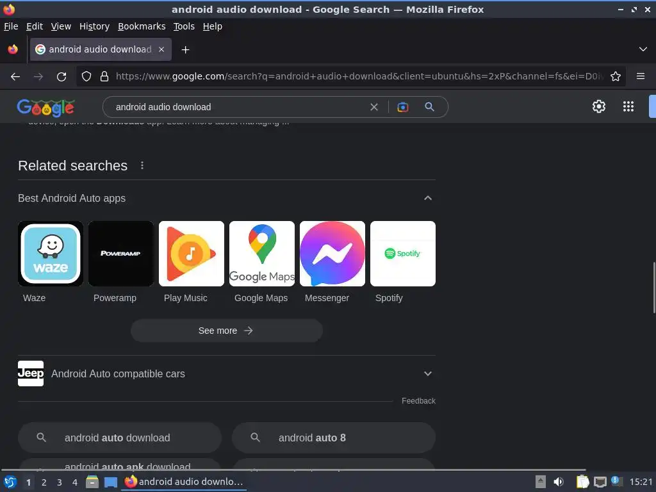
Task: Collapse the Best Android Auto apps section
Action: coord(427,198)
